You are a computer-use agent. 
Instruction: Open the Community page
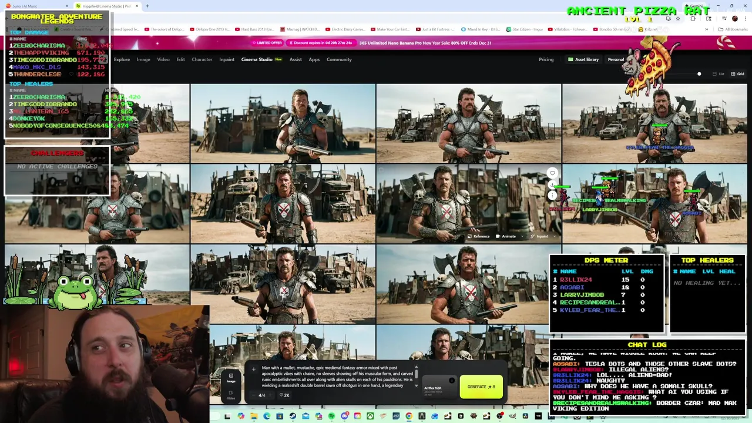[339, 59]
